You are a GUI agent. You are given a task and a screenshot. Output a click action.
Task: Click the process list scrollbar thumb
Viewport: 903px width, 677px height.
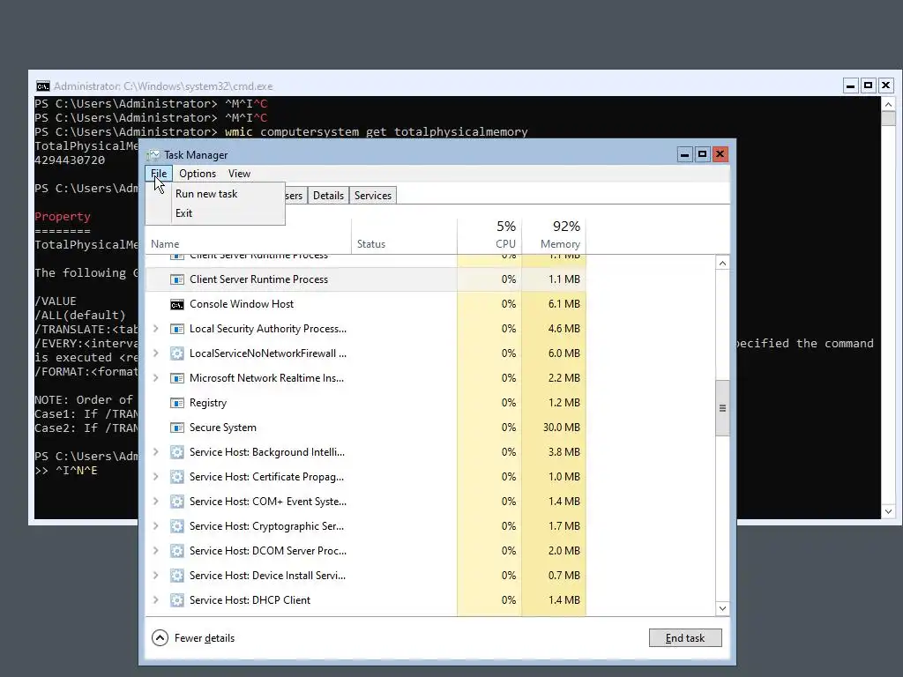[722, 408]
